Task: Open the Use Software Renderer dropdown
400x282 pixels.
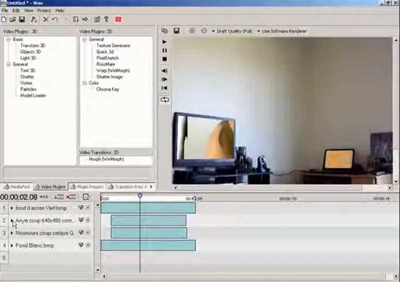Action: click(x=282, y=31)
